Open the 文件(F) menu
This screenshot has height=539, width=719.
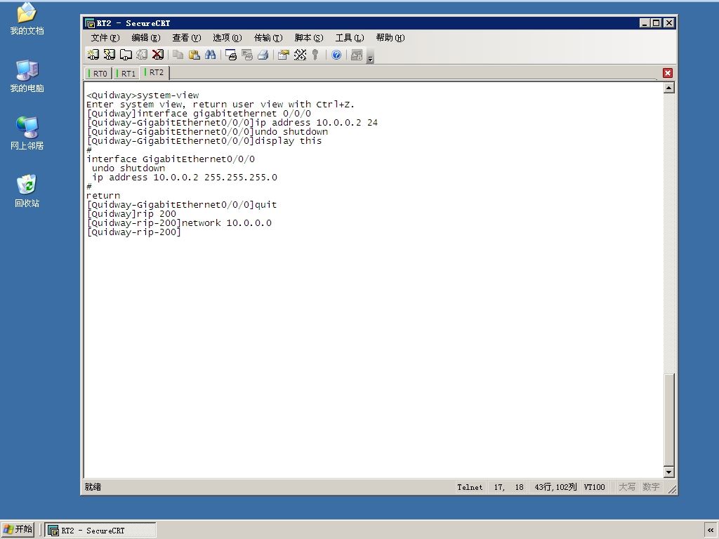[x=105, y=38]
